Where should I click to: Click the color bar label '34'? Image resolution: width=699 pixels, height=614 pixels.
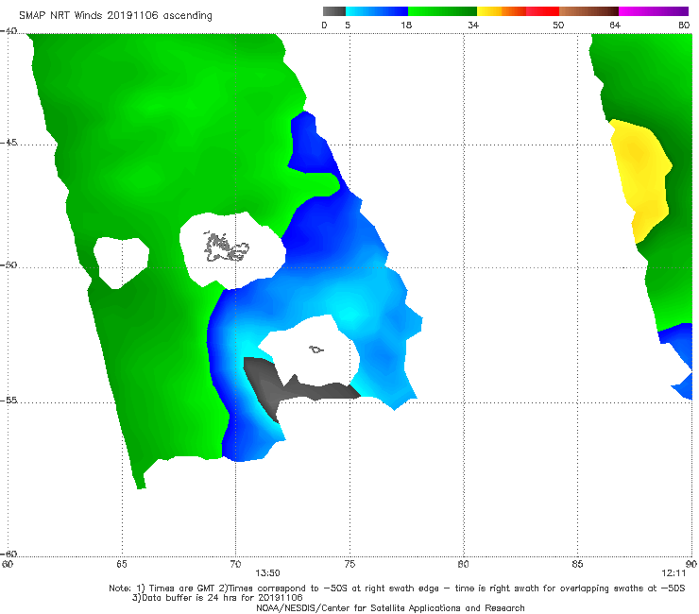[x=473, y=25]
